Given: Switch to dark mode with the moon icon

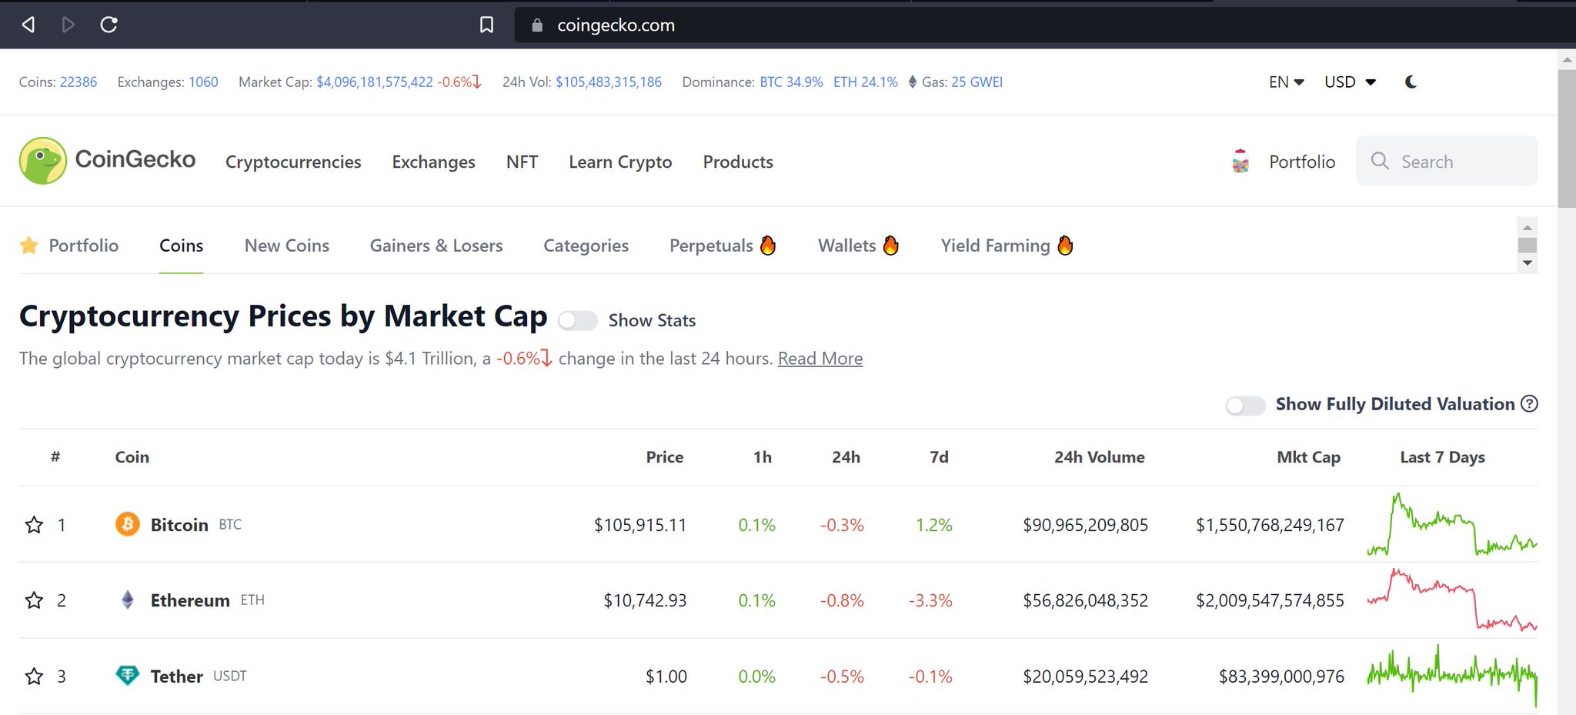Looking at the screenshot, I should point(1411,82).
